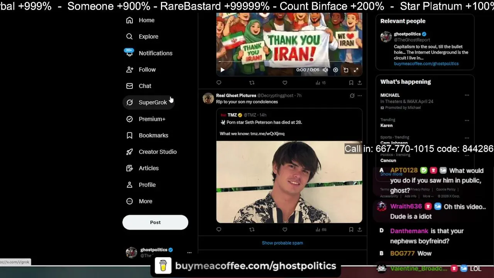This screenshot has width=494, height=278.
Task: Open account switcher menu for ghostpolitics
Action: pos(189,253)
